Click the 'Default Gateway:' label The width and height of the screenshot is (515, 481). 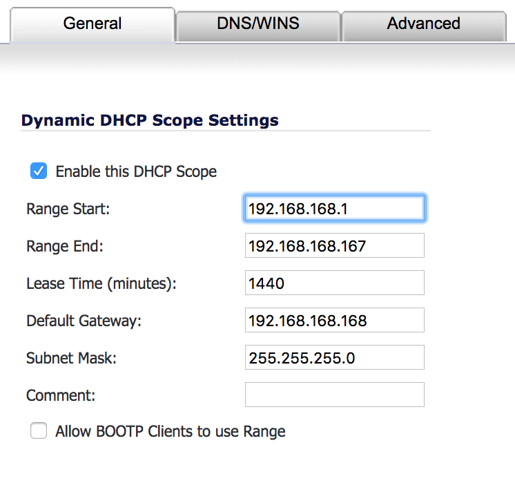[x=84, y=321]
